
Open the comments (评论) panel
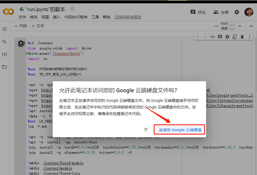[x=198, y=12]
